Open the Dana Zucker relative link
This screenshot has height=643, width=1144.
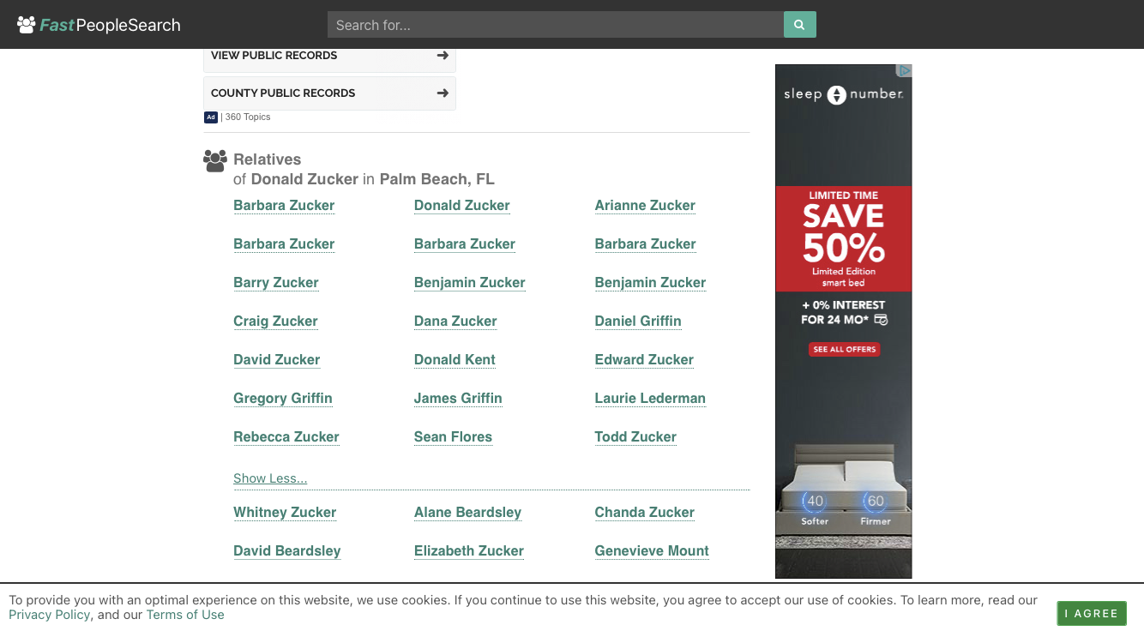click(x=455, y=321)
